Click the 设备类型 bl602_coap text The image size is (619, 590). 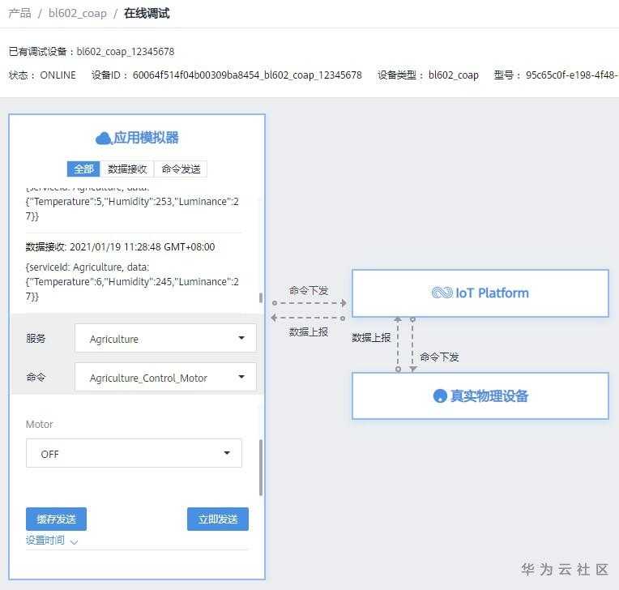[428, 75]
